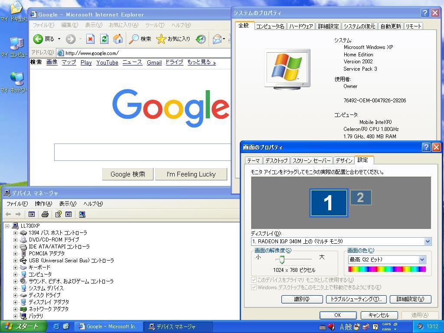Click the Forward arrow in Internet Explorer
Viewport: 444px width, 333px height.
(71, 39)
